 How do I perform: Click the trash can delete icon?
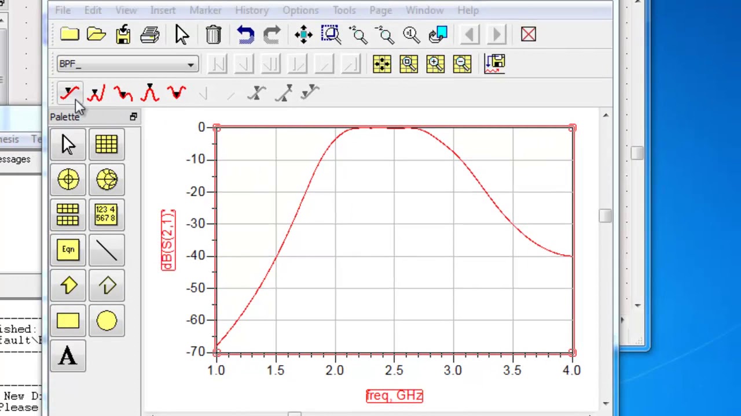click(x=213, y=35)
